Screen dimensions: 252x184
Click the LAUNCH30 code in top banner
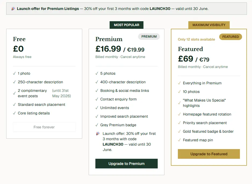[160, 9]
